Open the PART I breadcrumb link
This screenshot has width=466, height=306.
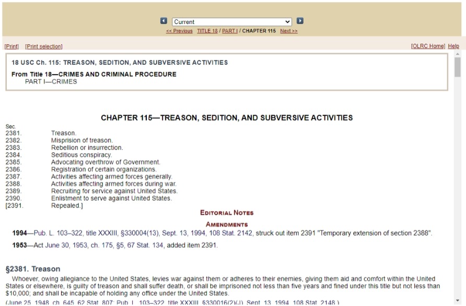(230, 31)
